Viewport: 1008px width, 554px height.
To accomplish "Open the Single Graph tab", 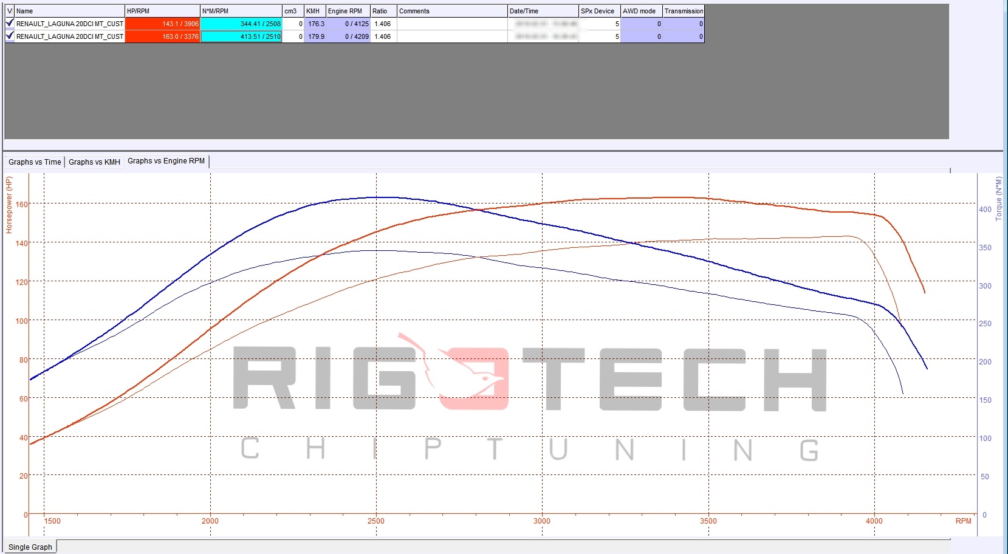I will (30, 547).
